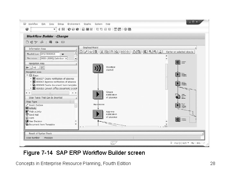Click the Create notification of absence node
Screen dimensions: 231x173
(98, 95)
